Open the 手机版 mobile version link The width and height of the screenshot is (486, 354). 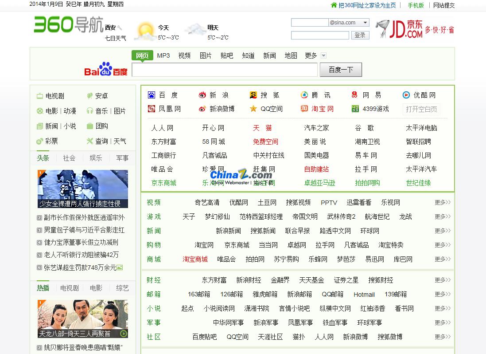coord(416,5)
